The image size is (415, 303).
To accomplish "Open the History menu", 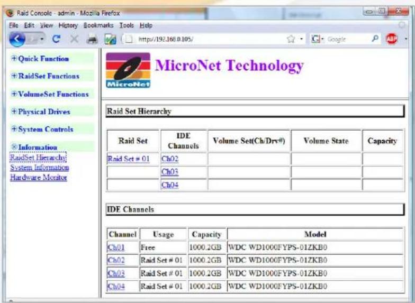I will (x=68, y=25).
